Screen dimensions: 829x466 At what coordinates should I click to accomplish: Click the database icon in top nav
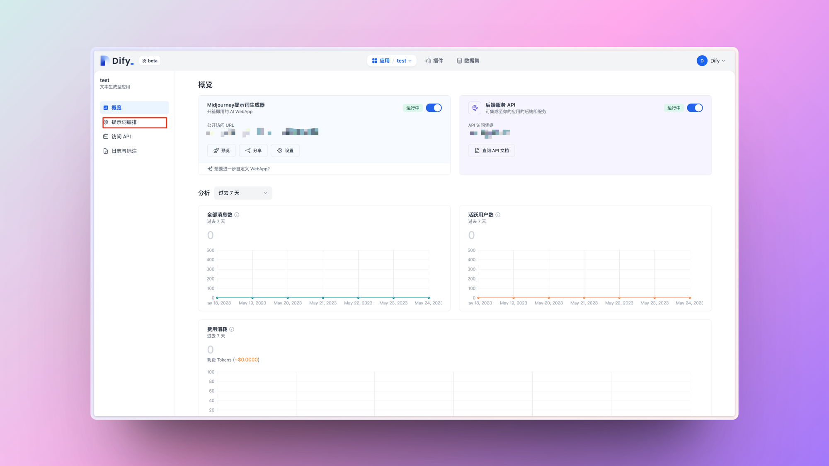click(459, 60)
